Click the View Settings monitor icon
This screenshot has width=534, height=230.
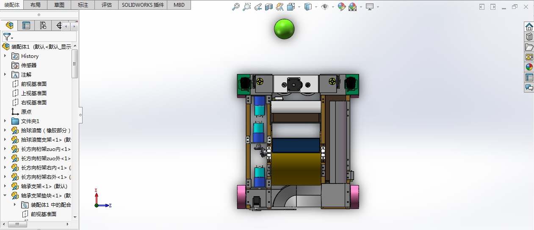point(370,7)
